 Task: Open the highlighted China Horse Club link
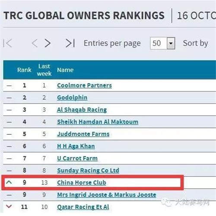click(82, 183)
